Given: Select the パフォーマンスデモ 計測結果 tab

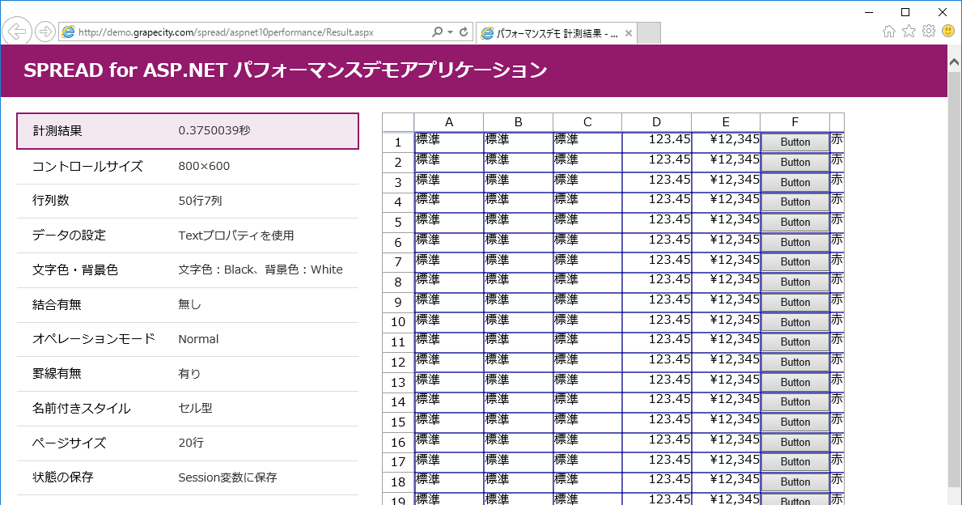Looking at the screenshot, I should pyautogui.click(x=557, y=34).
